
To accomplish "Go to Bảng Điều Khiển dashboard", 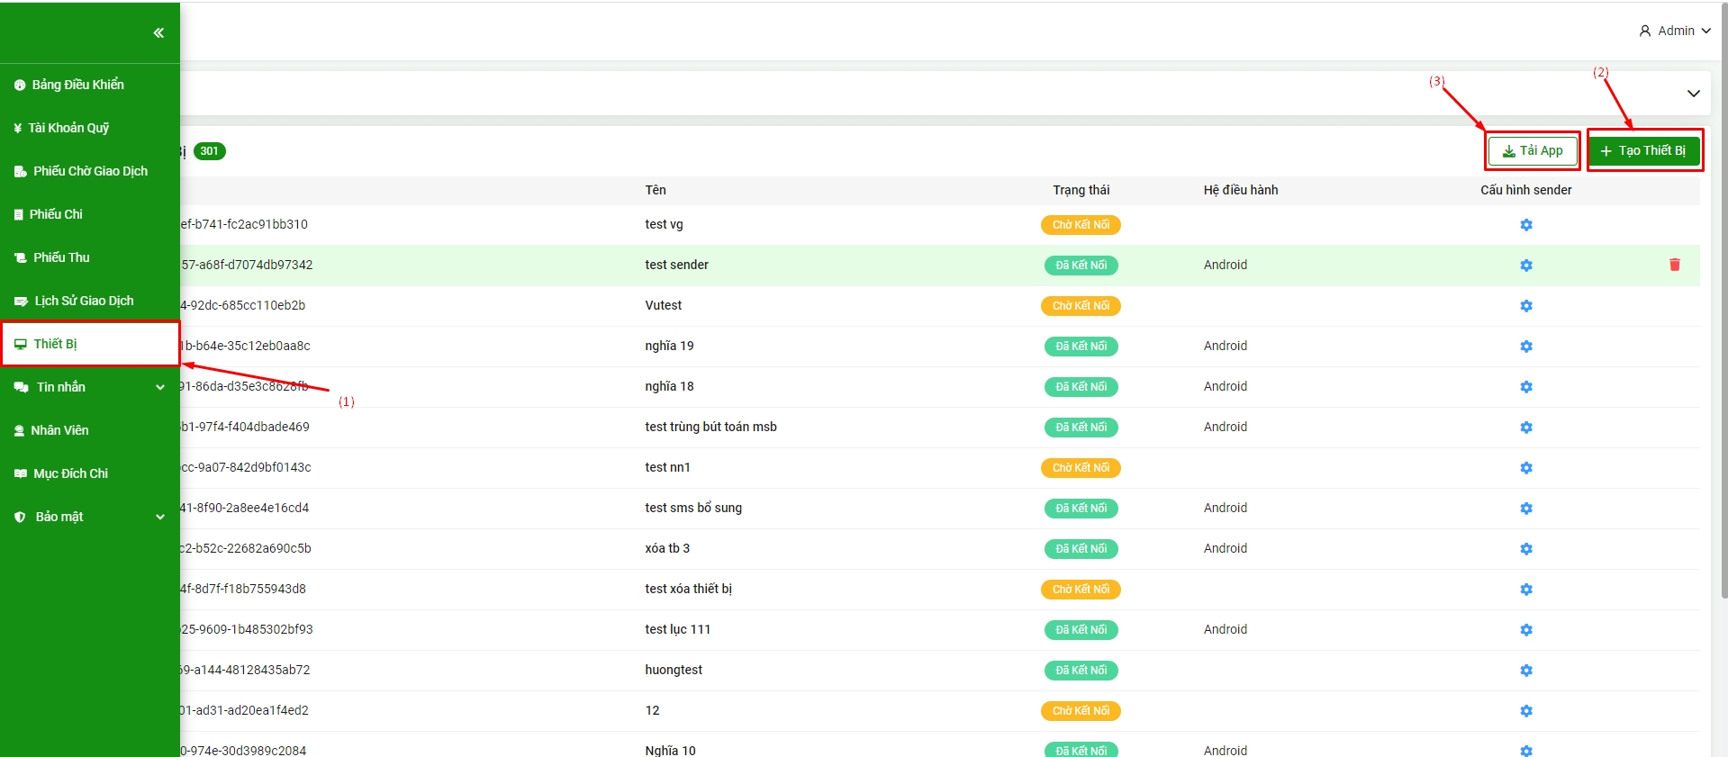I will click(77, 85).
